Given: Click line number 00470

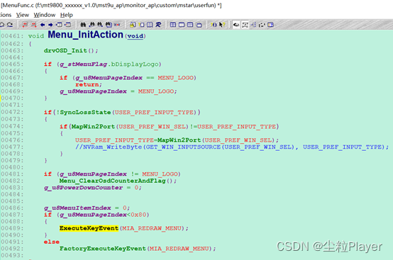Looking at the screenshot, I should coord(12,98).
